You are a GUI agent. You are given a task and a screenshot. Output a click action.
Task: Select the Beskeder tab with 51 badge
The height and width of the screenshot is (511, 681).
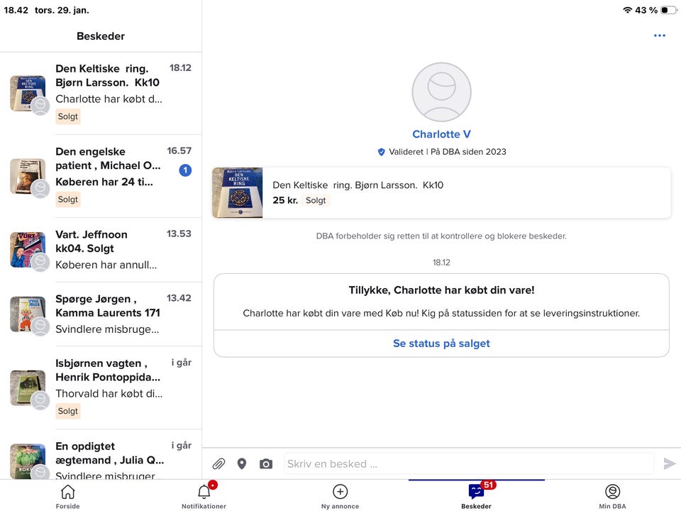(477, 495)
